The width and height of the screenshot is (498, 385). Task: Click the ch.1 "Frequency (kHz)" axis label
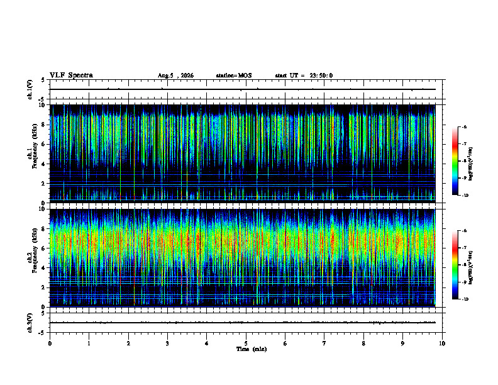[x=35, y=146]
